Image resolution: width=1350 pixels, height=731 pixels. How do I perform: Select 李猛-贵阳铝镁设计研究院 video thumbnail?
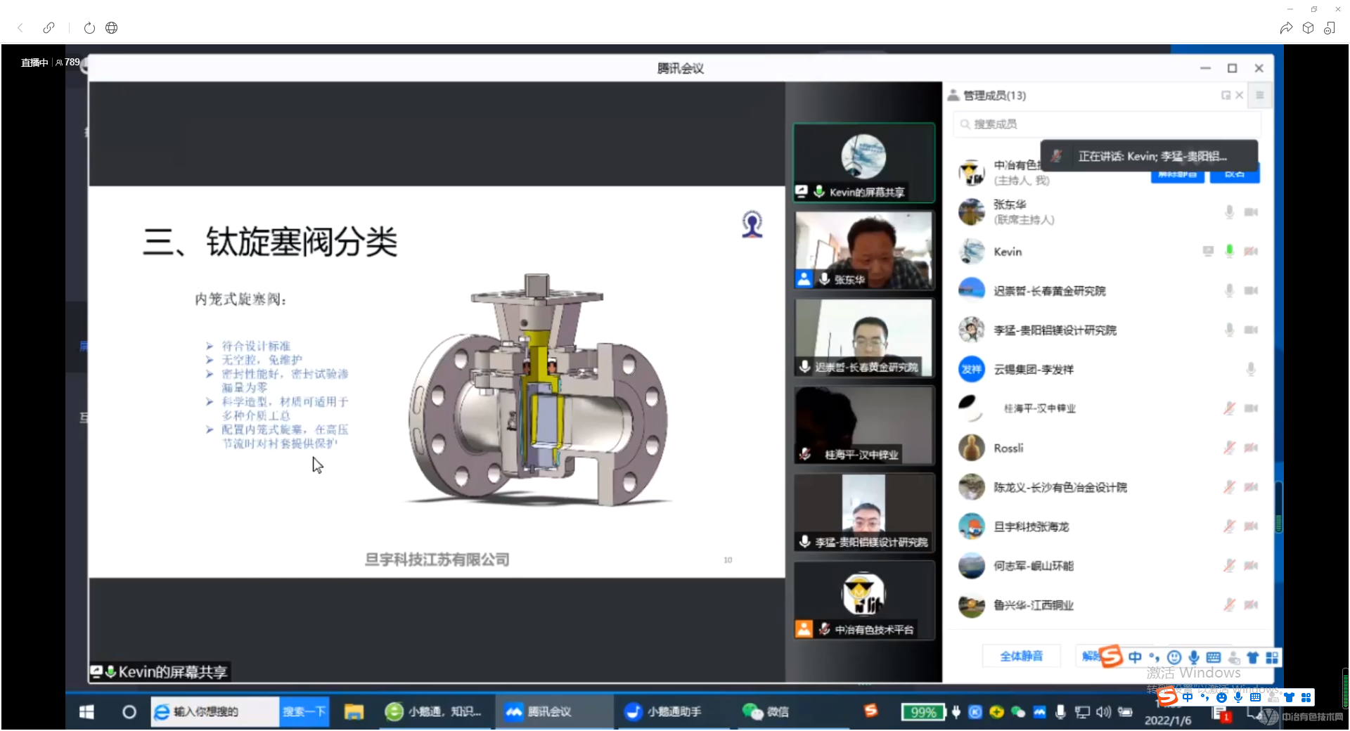[x=864, y=513]
